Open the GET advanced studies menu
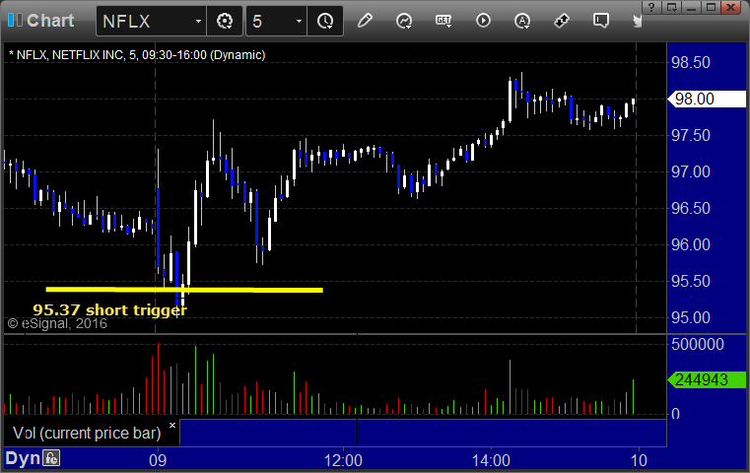This screenshot has width=750, height=473. pyautogui.click(x=443, y=21)
